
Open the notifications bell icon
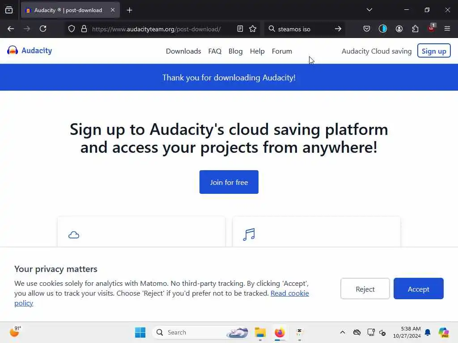[428, 332]
